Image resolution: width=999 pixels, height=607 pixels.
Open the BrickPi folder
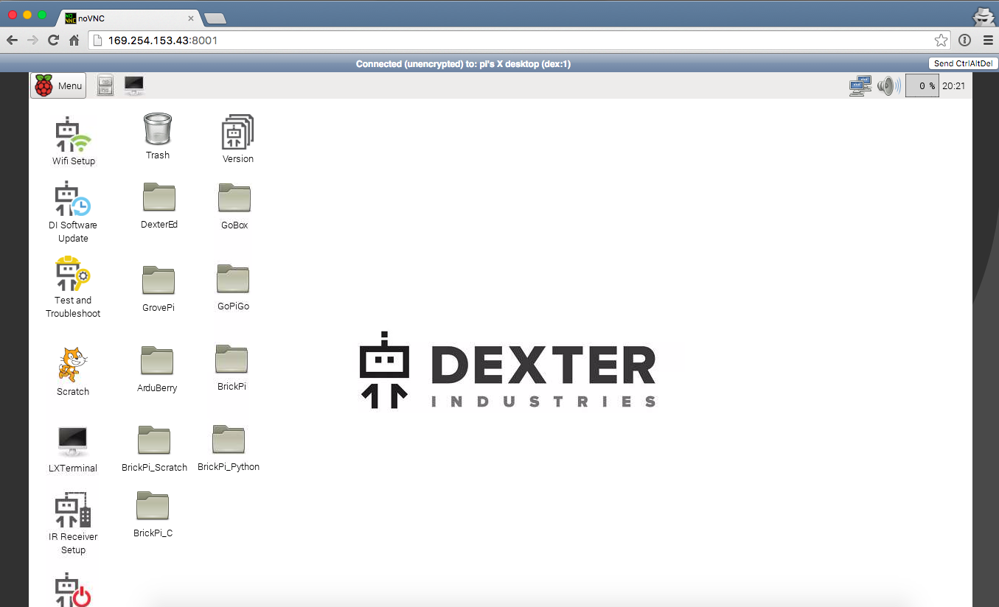point(232,368)
